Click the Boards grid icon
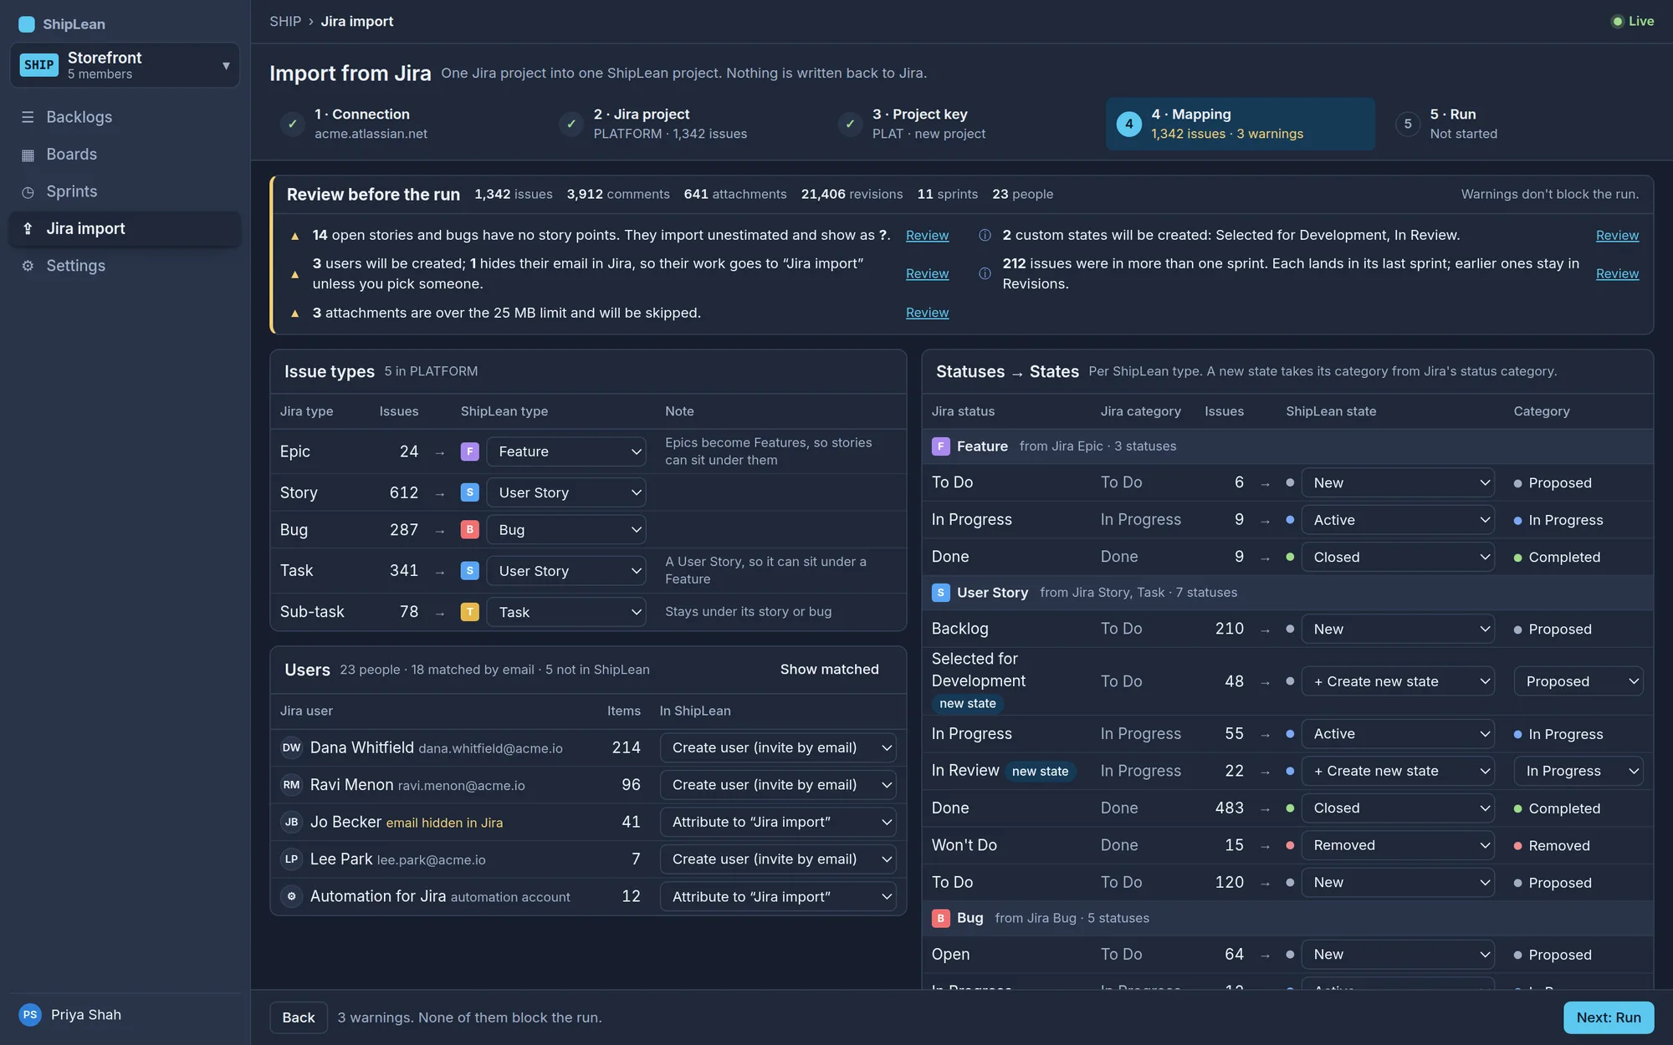Viewport: 1673px width, 1045px height. coord(28,155)
